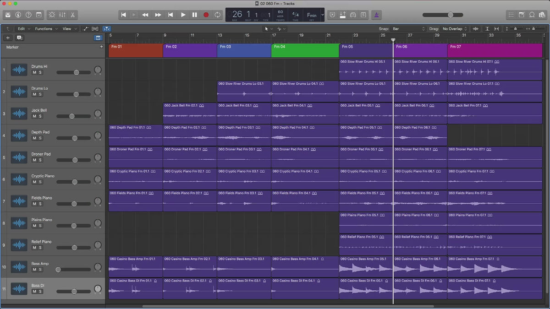550x309 pixels.
Task: Solo the Jack Bell track
Action: point(40,116)
